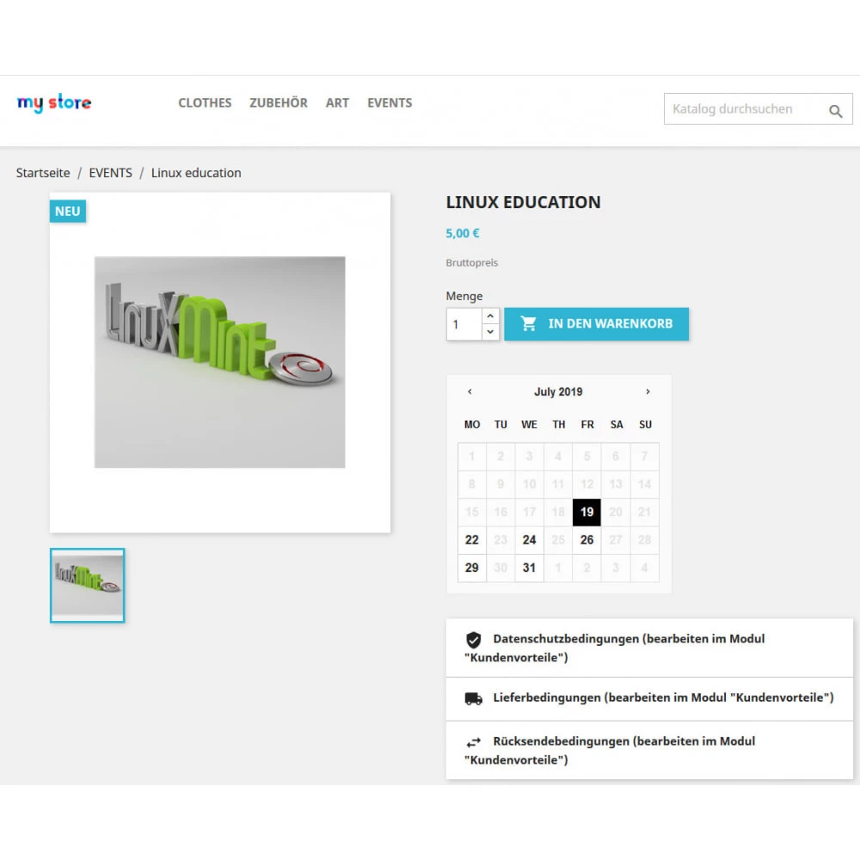
Task: Click the 5,00 € price
Action: [463, 234]
